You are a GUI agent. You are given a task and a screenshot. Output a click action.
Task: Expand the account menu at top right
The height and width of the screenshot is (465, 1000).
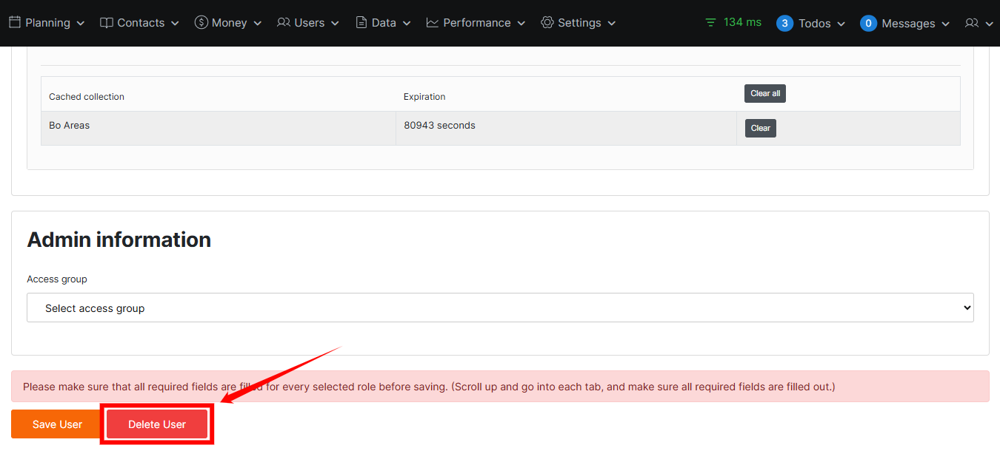click(x=979, y=24)
